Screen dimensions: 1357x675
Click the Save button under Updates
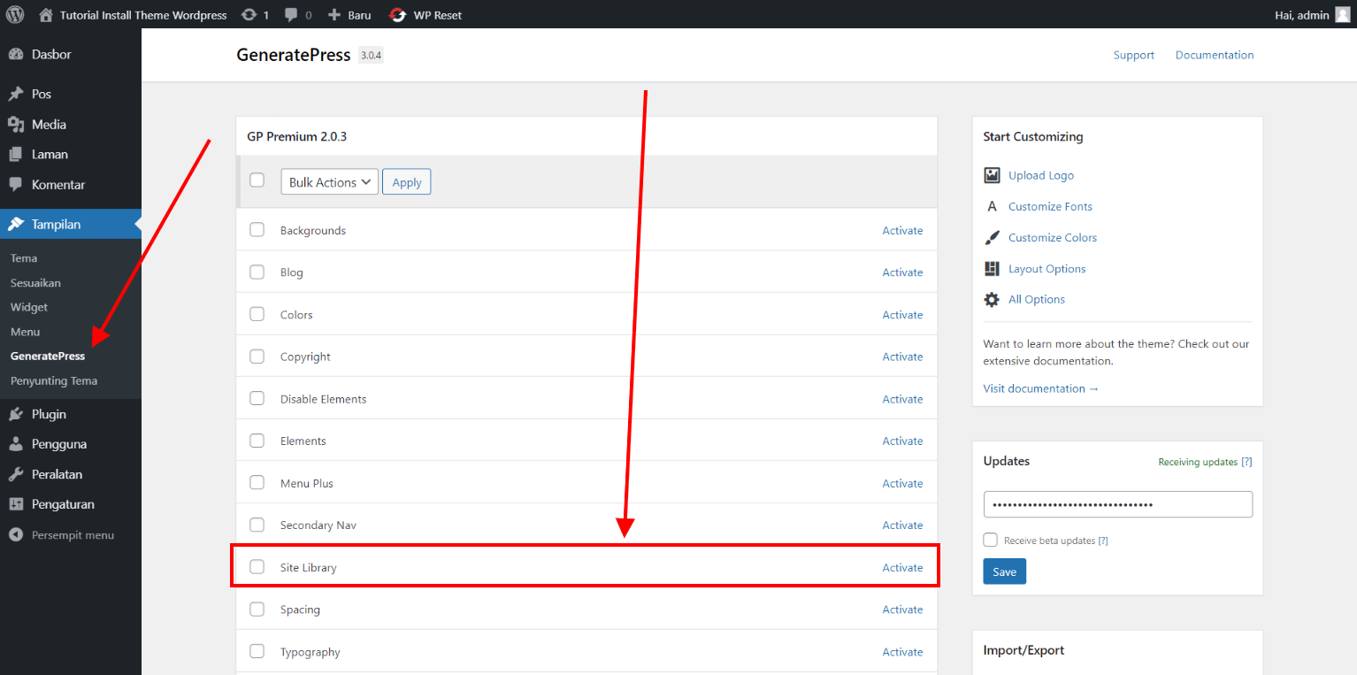click(x=1004, y=571)
